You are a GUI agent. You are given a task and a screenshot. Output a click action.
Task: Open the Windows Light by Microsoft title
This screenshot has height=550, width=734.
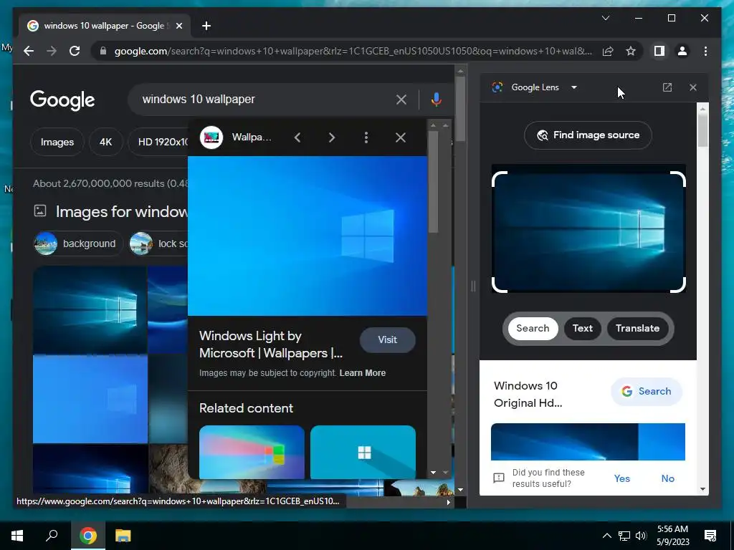click(271, 344)
